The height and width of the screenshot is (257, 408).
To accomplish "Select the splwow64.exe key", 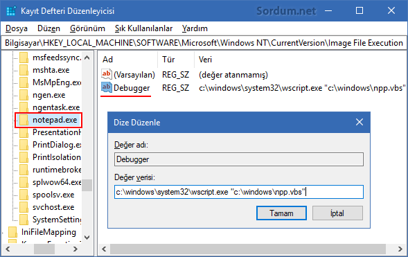I will point(57,182).
